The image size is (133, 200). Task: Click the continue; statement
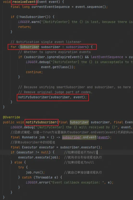point(34,72)
